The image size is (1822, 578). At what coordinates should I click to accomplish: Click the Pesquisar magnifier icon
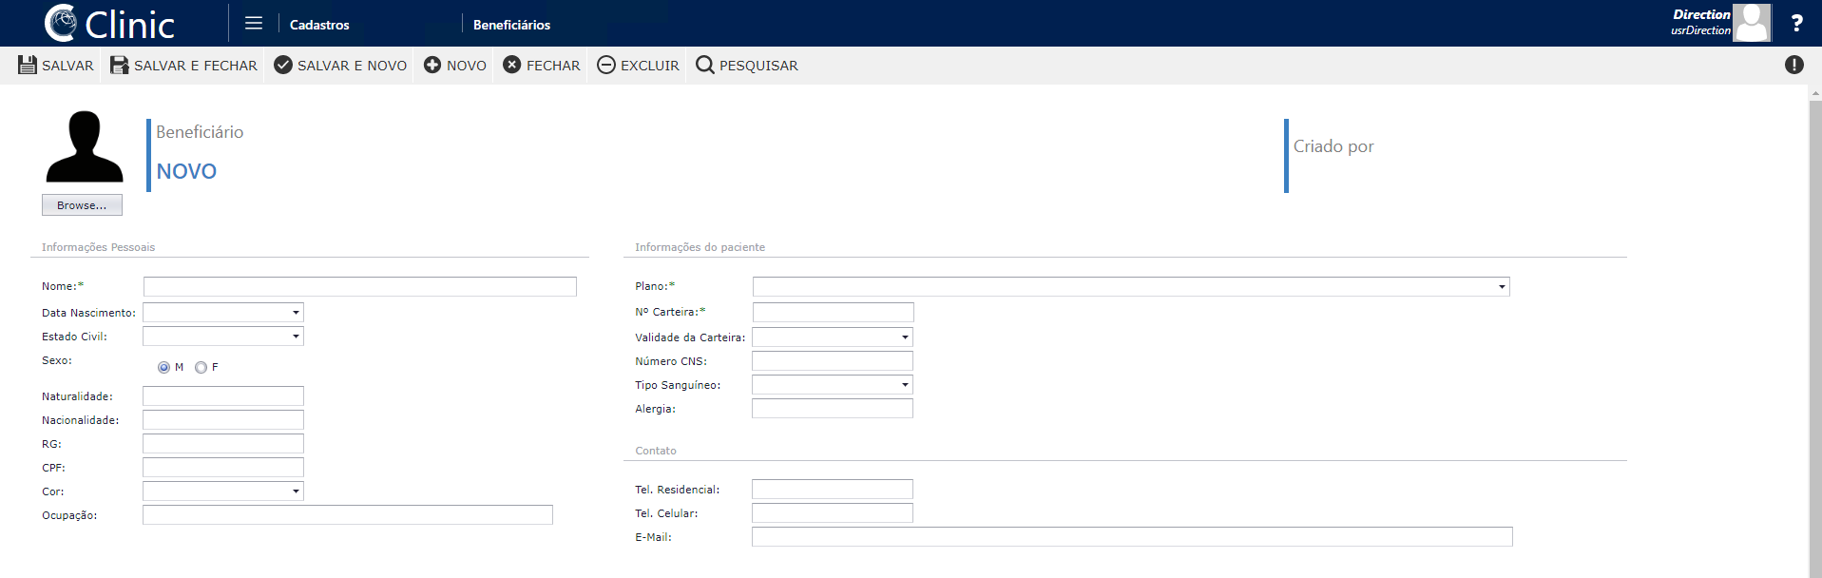click(705, 65)
